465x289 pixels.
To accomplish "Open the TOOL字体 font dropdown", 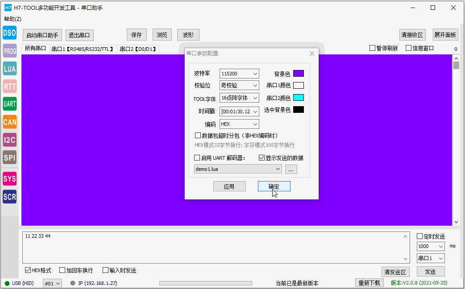I will pos(239,98).
